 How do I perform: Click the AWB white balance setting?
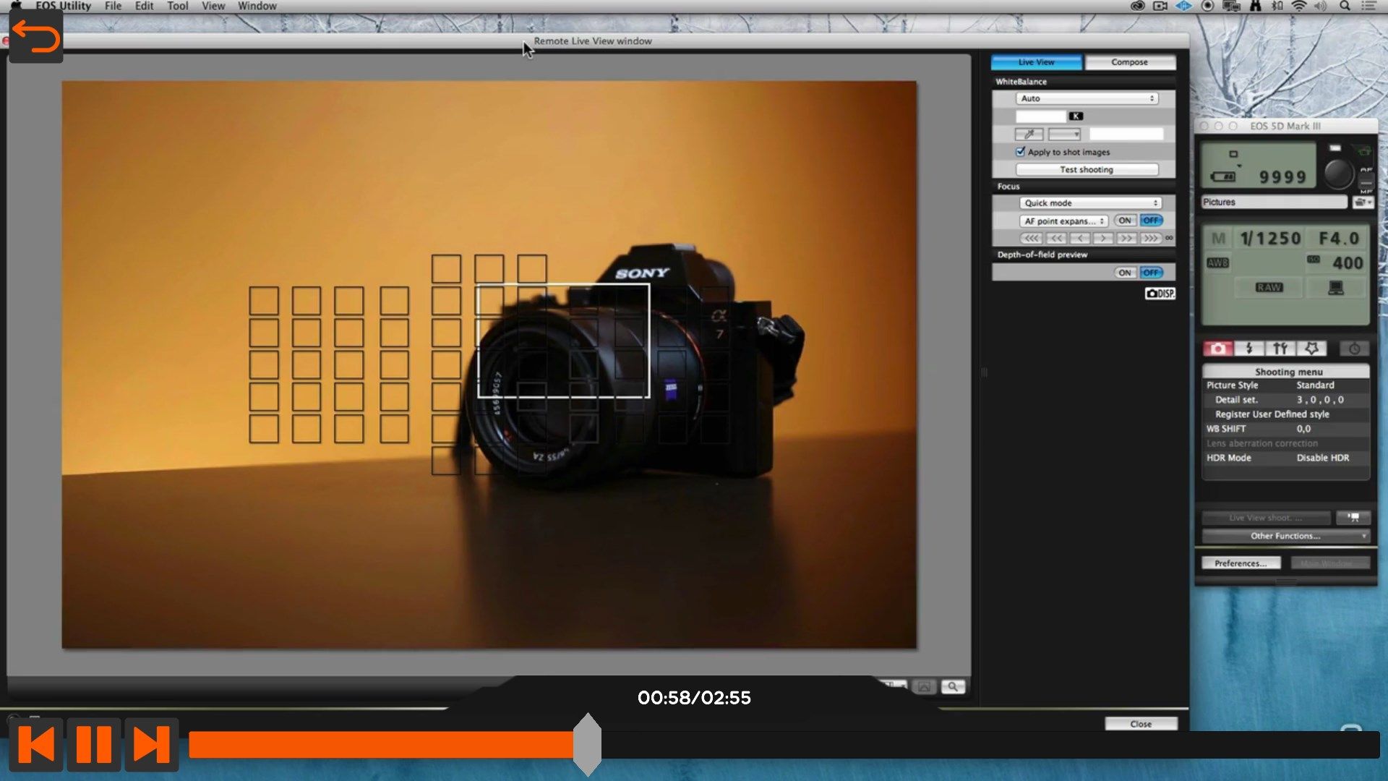tap(1217, 263)
